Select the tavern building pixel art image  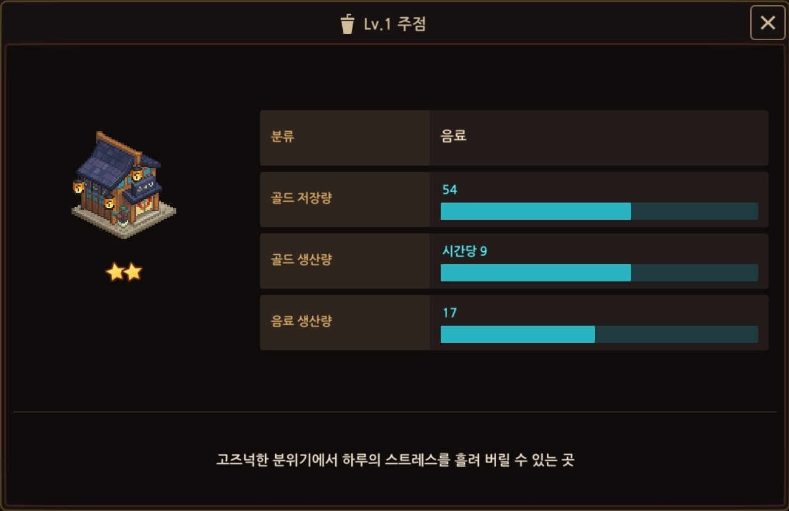tap(123, 185)
